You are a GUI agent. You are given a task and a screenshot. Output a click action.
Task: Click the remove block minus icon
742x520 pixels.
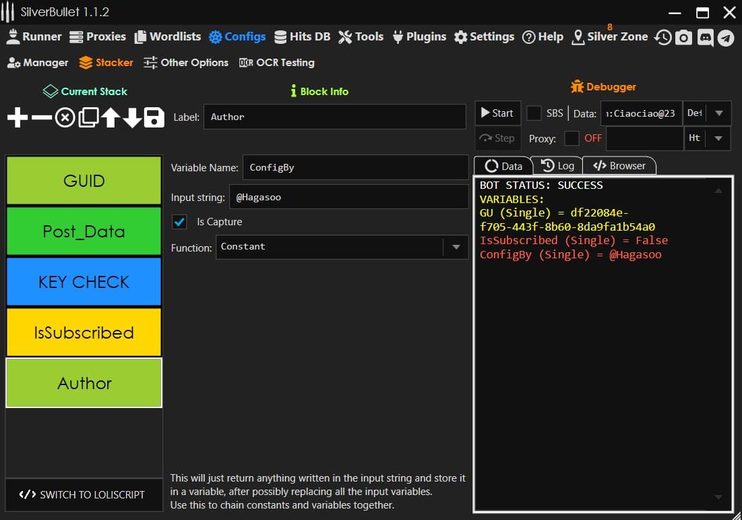pos(42,118)
